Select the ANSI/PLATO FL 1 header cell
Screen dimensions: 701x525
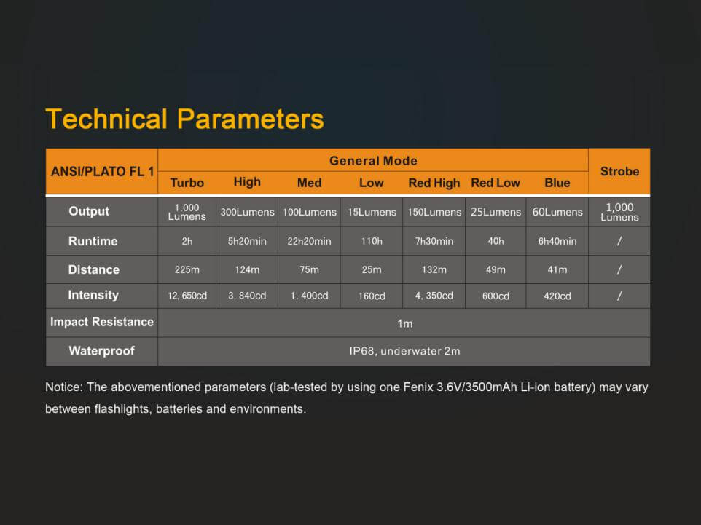coord(101,171)
